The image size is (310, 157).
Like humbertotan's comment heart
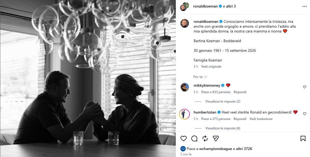(x=304, y=114)
